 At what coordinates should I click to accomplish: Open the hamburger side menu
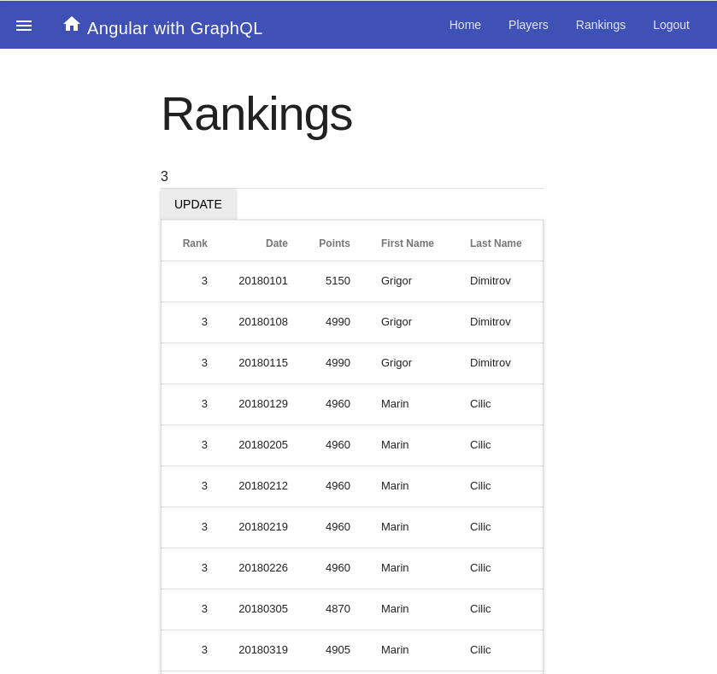(24, 26)
